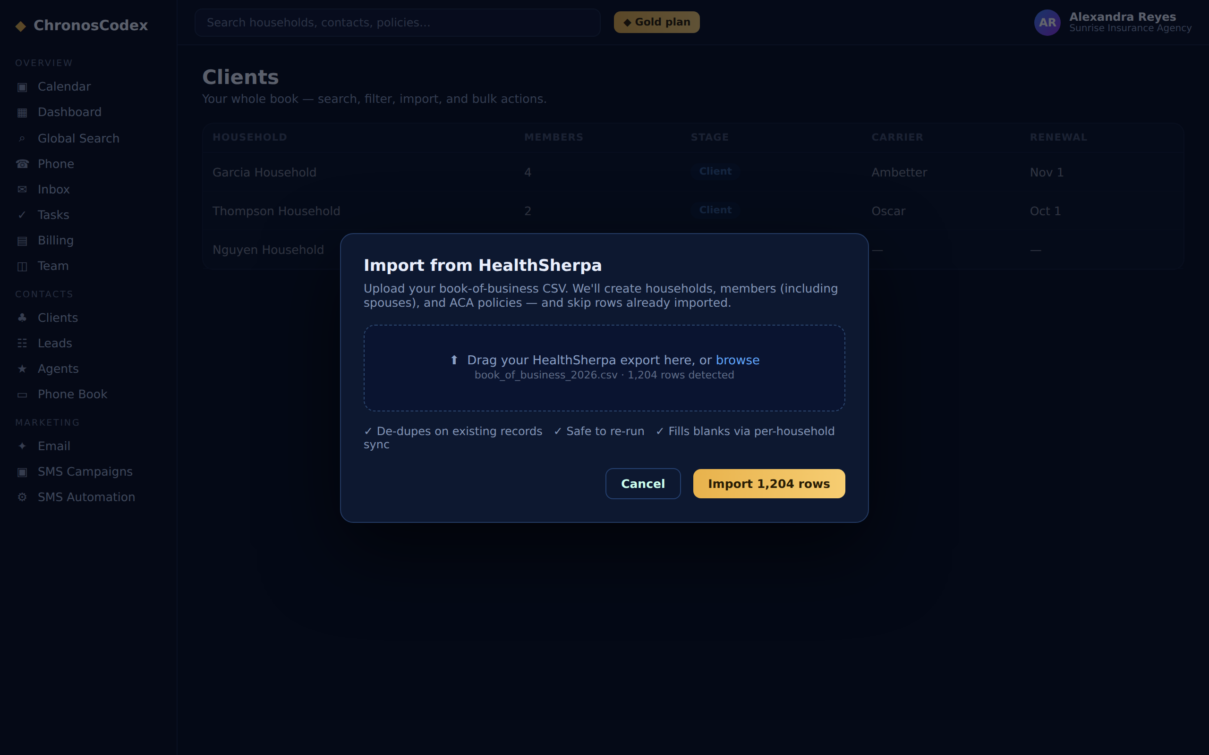Navigate to SMS Campaigns
1209x755 pixels.
point(85,471)
